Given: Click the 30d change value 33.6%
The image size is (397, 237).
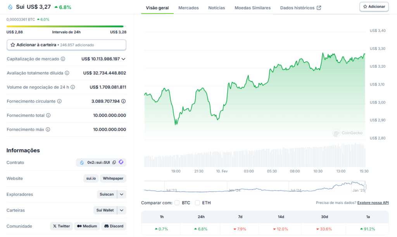Looking at the screenshot, I should coord(324,229).
